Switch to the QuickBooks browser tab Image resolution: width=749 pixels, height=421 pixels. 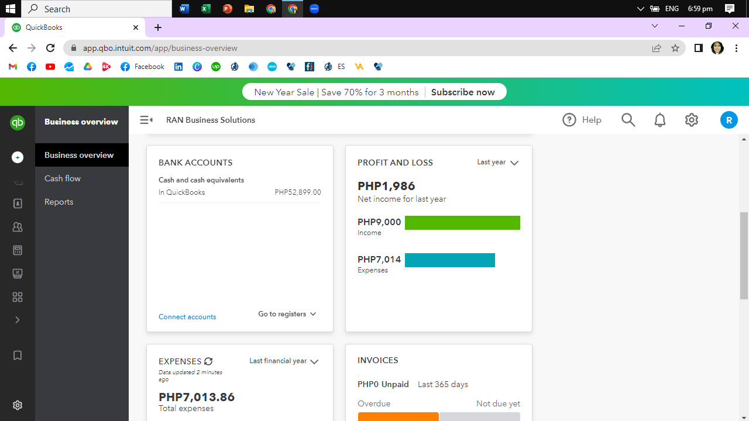click(x=75, y=27)
